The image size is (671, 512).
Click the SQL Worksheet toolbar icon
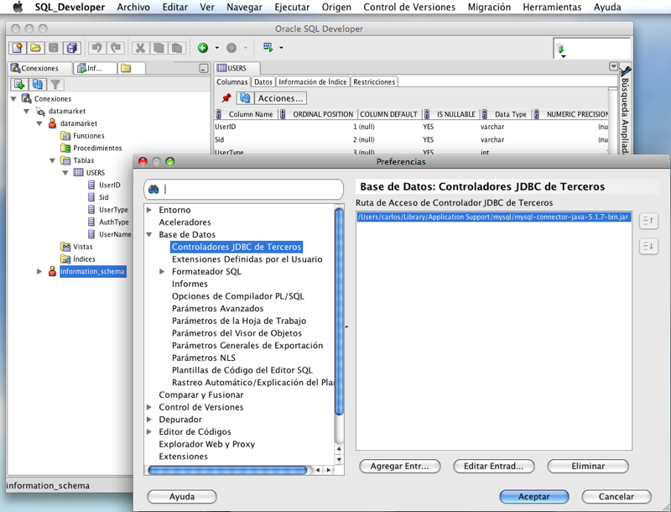point(268,47)
